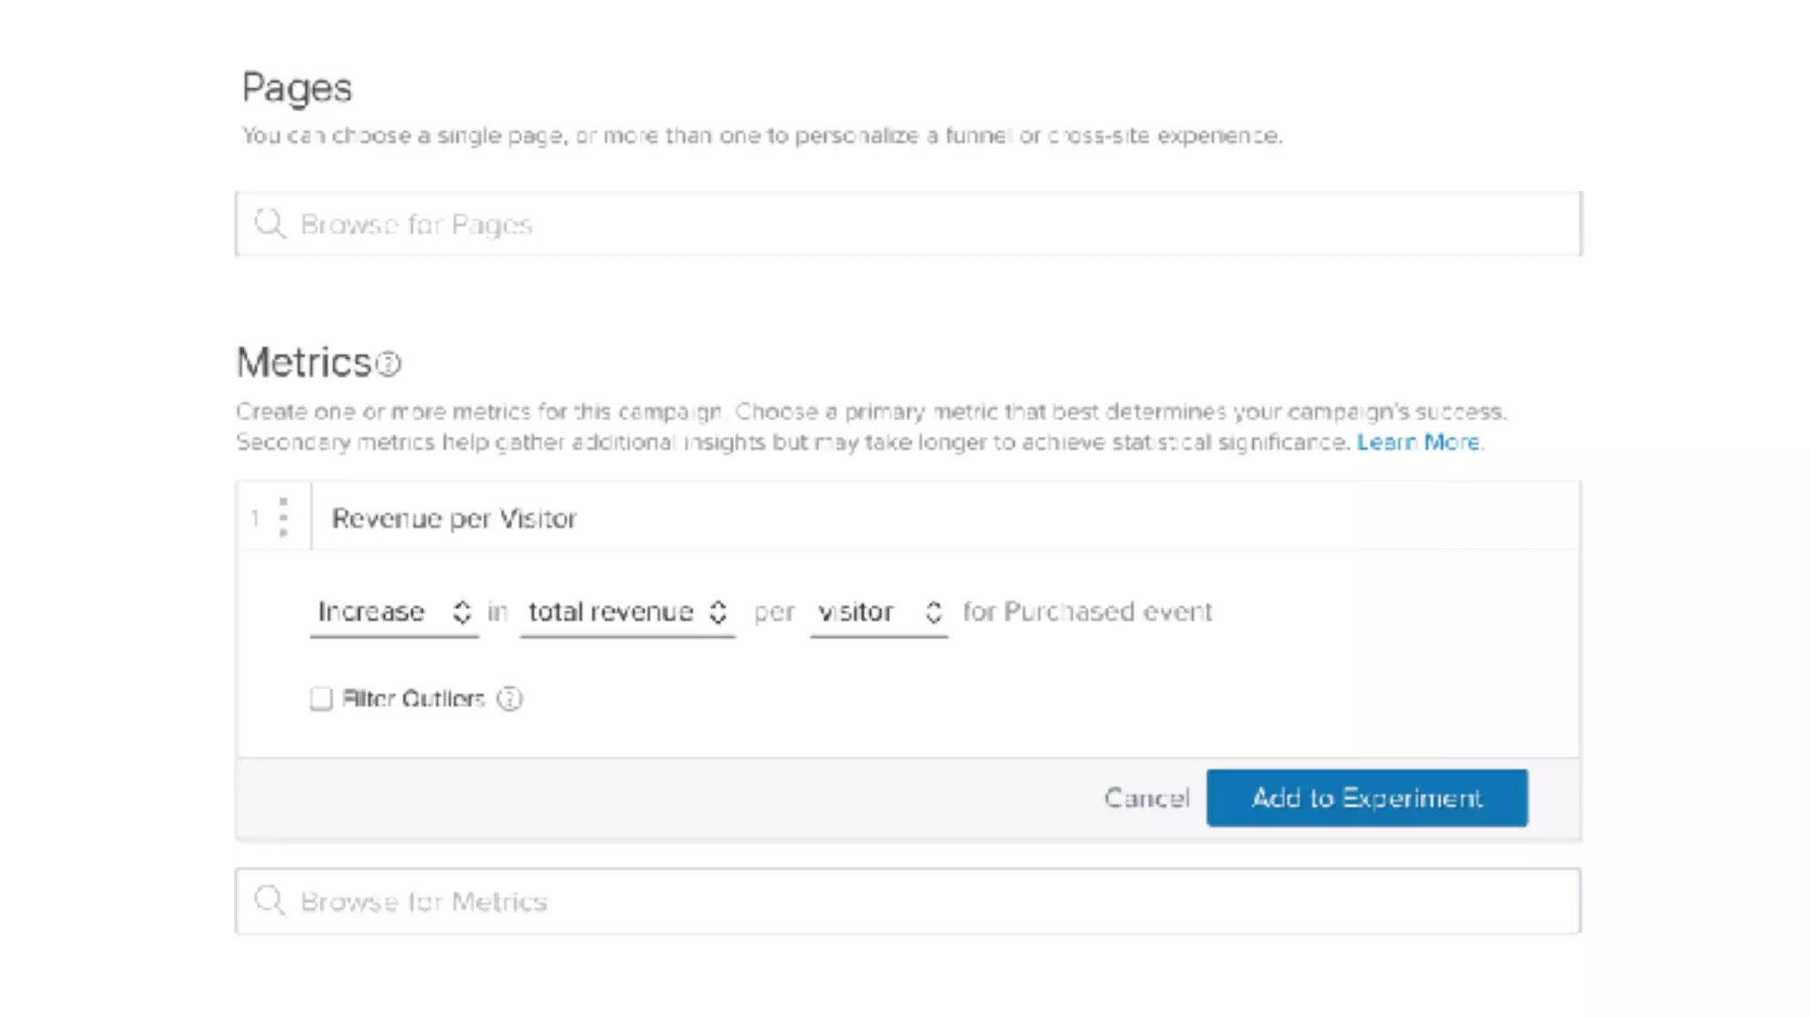1811x1018 pixels.
Task: Open the Increase direction dropdown
Action: coord(394,612)
